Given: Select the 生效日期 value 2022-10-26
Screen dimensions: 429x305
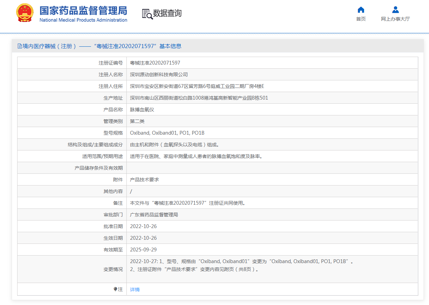Looking at the screenshot, I should 143,238.
